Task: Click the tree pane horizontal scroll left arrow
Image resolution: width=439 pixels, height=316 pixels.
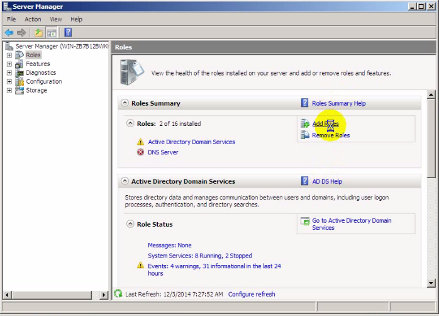Action: pos(7,295)
